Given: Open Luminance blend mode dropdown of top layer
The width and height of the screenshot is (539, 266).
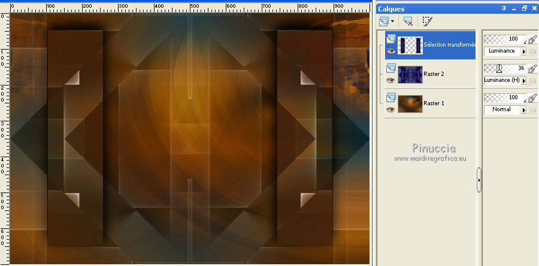Looking at the screenshot, I should (524, 51).
